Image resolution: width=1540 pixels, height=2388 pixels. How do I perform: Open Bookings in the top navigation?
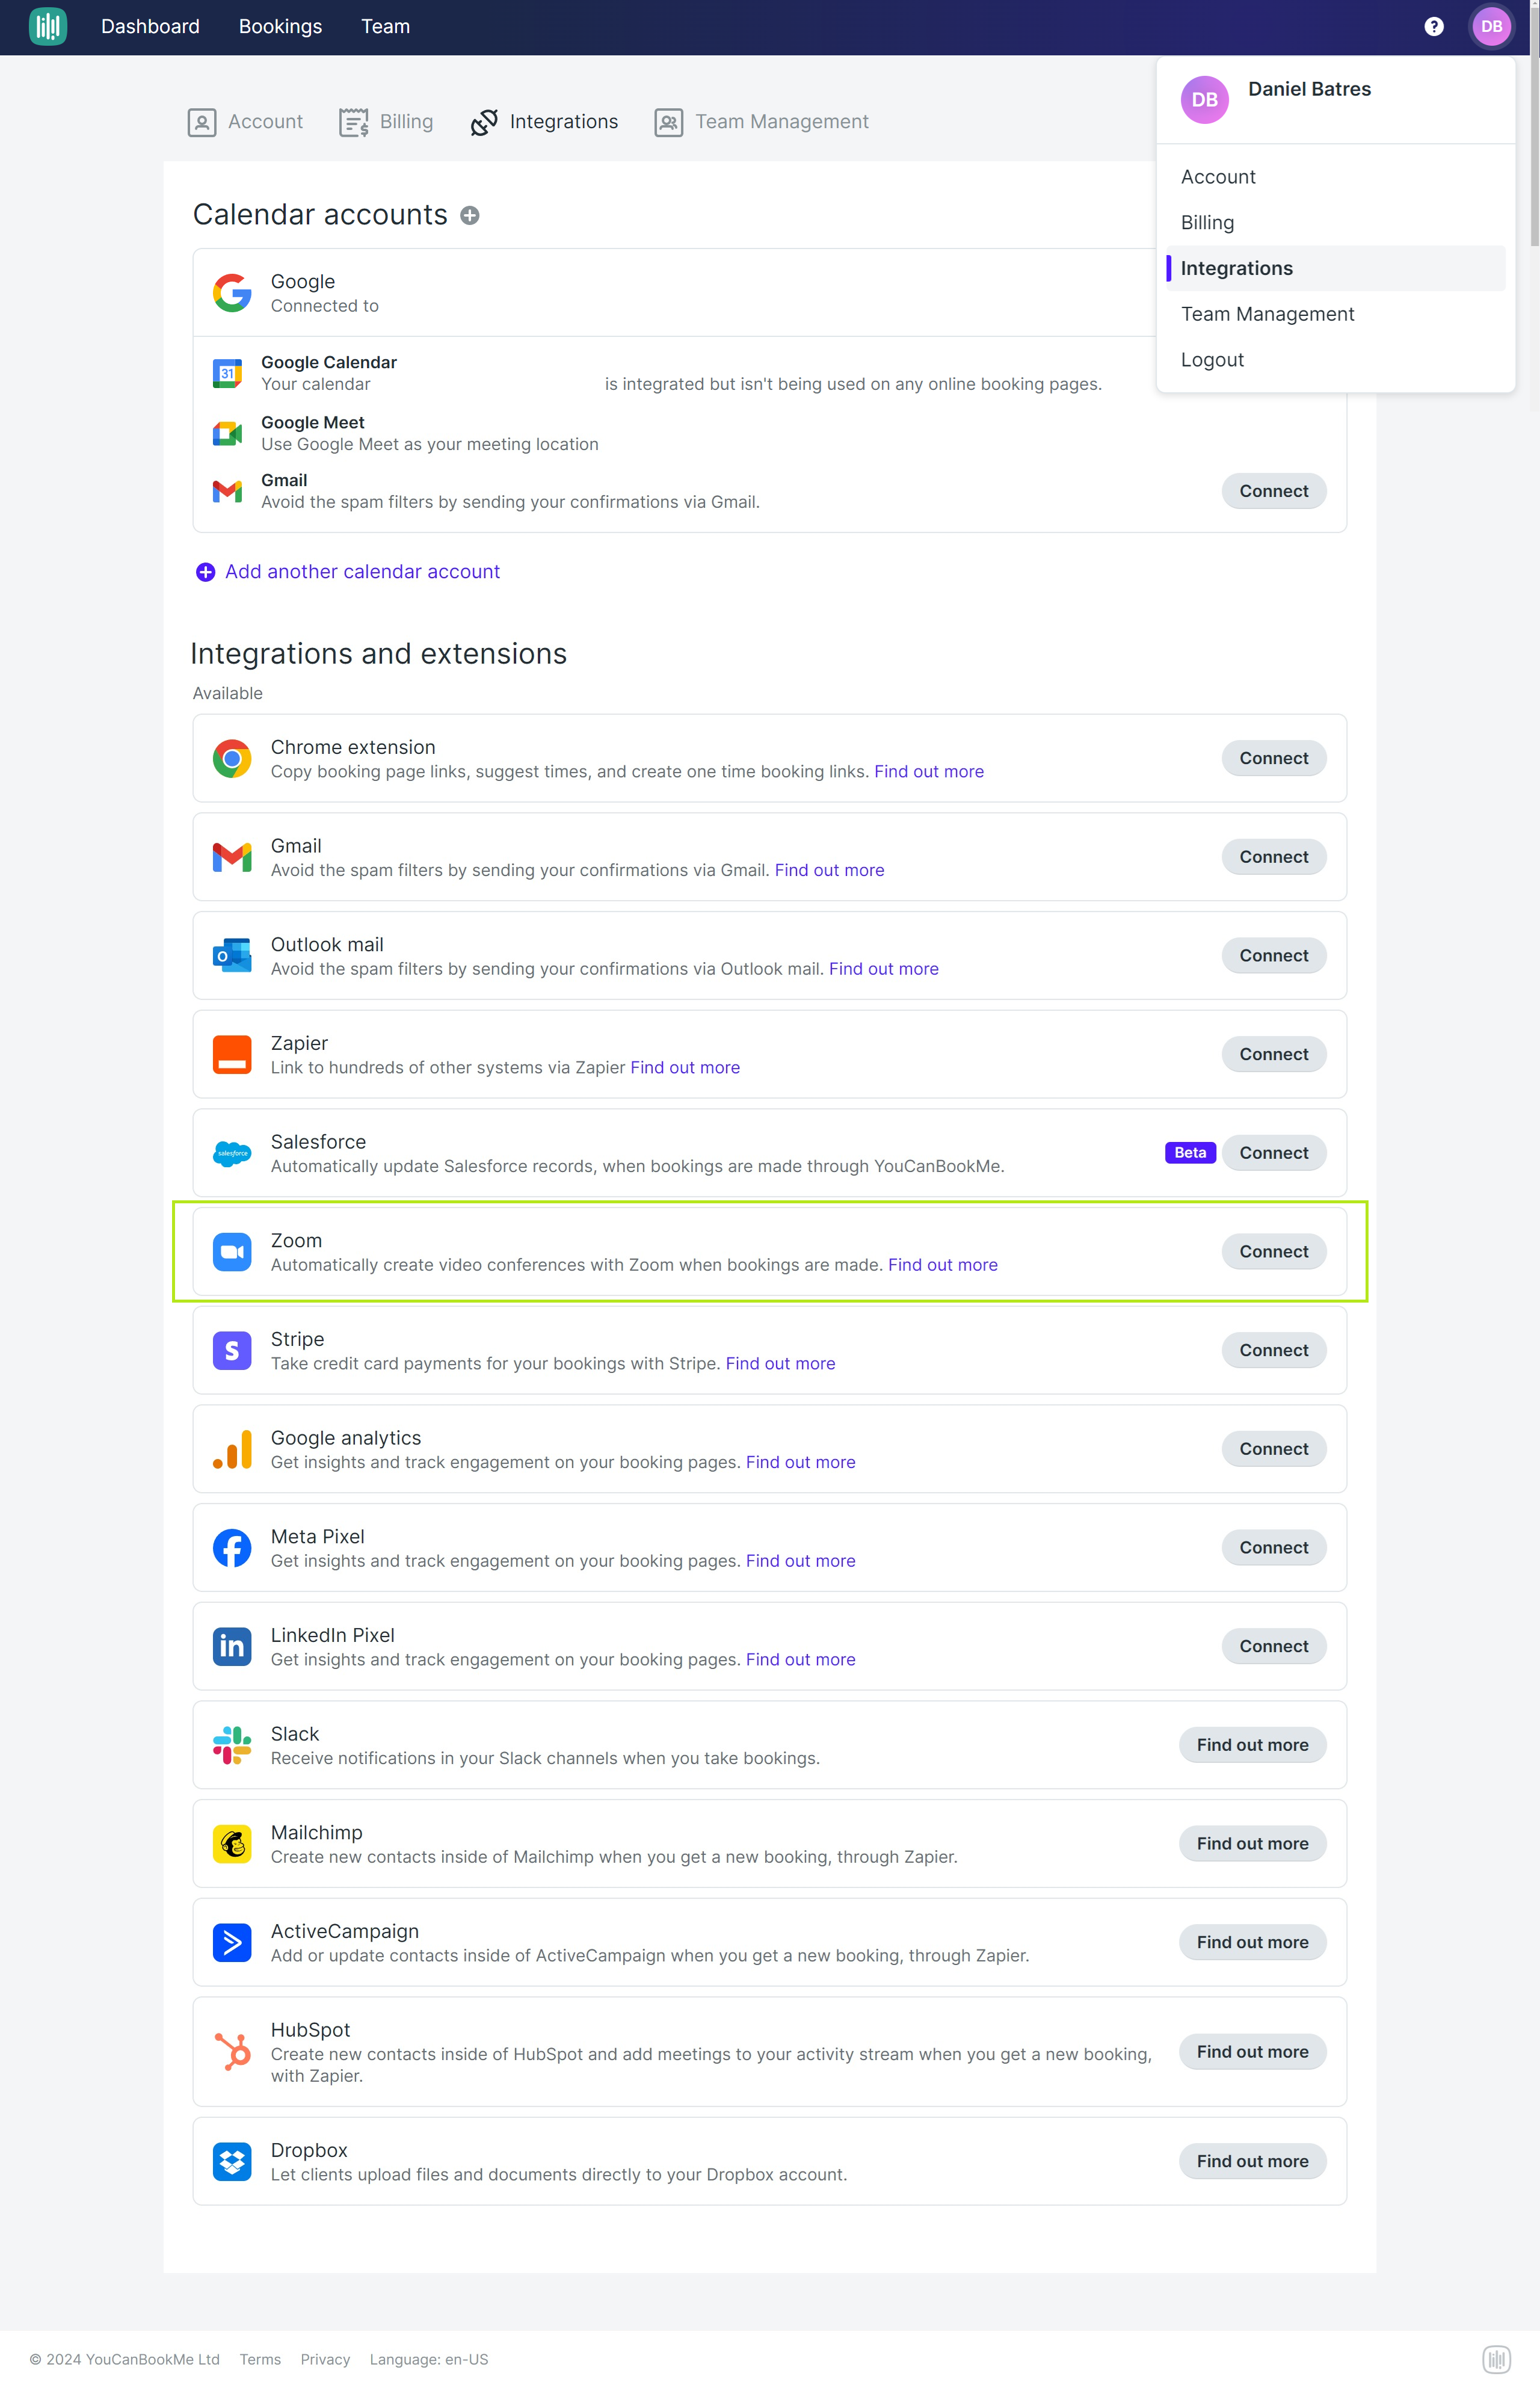(280, 27)
